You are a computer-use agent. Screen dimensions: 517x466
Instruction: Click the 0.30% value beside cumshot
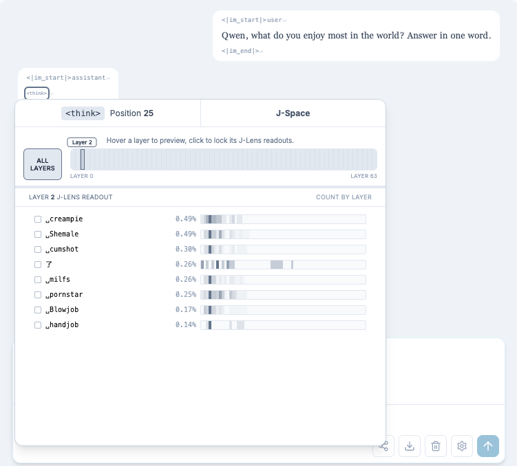tap(186, 249)
